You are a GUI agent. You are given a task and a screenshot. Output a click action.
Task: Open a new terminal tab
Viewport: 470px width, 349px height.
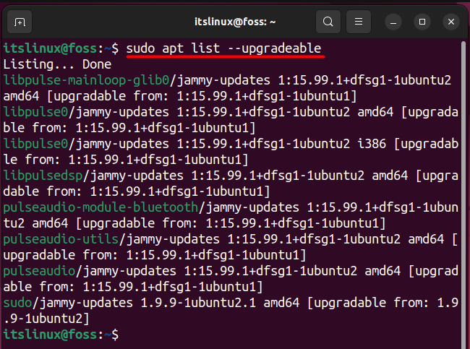pos(20,22)
